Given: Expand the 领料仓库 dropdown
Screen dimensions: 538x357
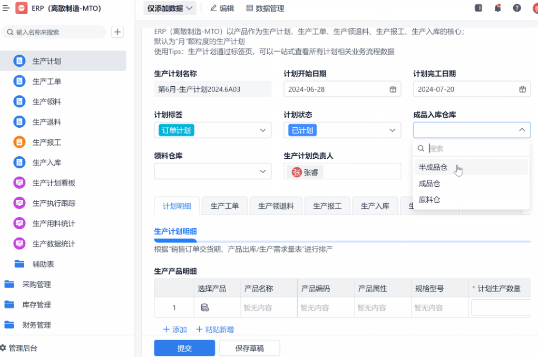Looking at the screenshot, I should tap(262, 171).
